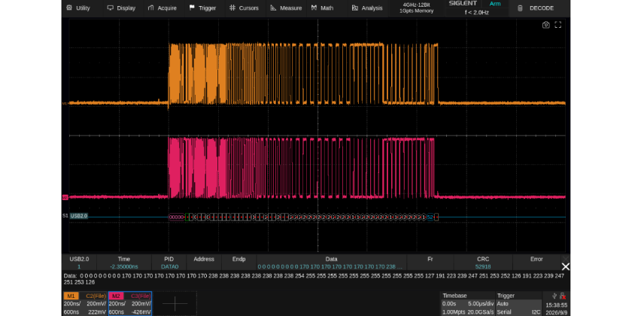Click the PID column header
Viewport: 632px width, 316px height.
click(x=169, y=259)
